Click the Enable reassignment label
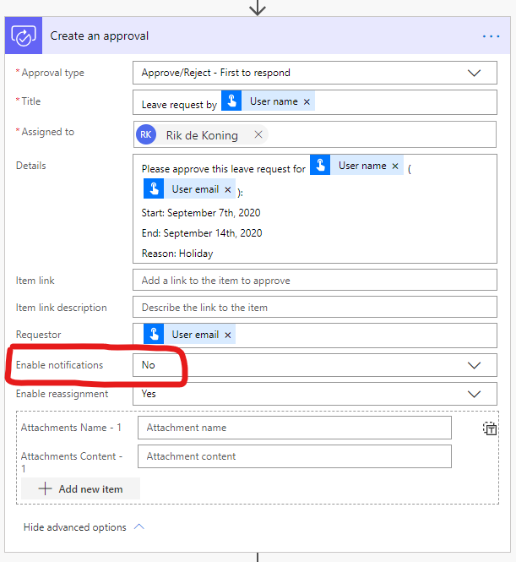516x562 pixels. (x=62, y=394)
